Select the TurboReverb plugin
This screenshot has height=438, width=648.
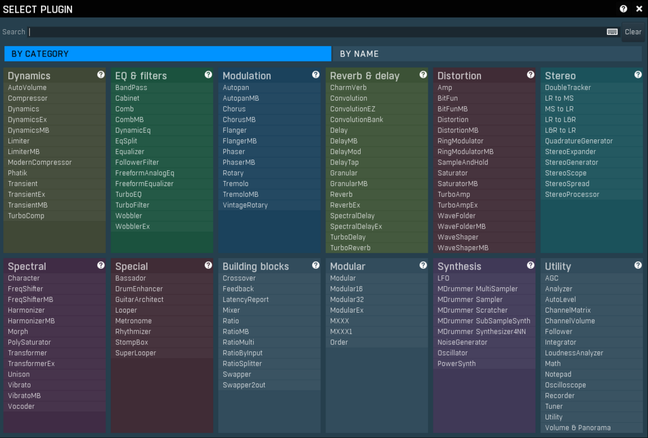pyautogui.click(x=377, y=248)
